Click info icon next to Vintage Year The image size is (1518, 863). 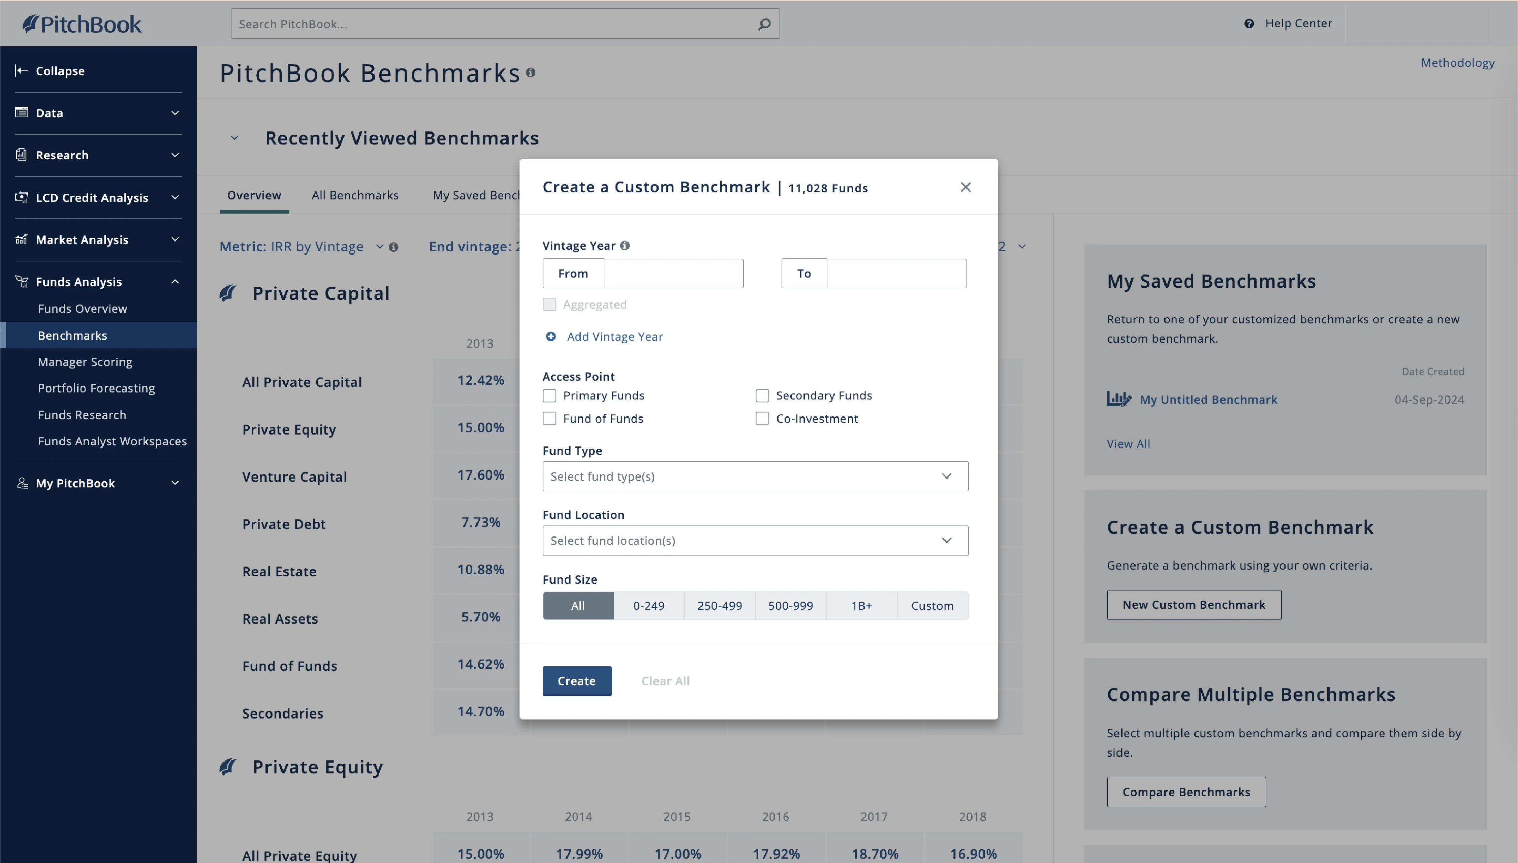pyautogui.click(x=625, y=245)
